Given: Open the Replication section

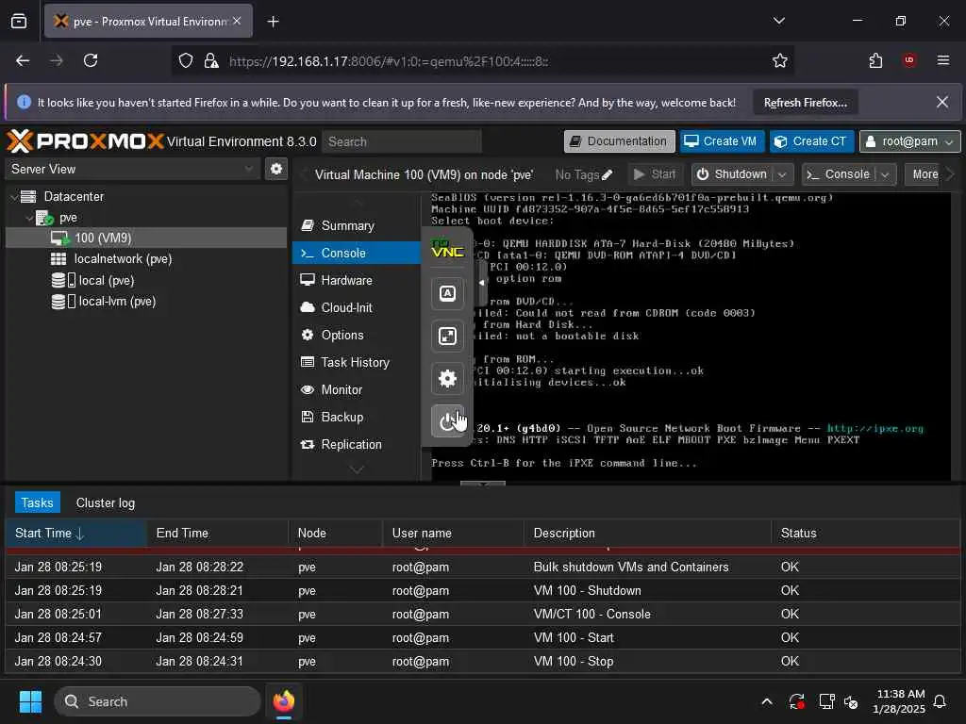Looking at the screenshot, I should pyautogui.click(x=358, y=445).
